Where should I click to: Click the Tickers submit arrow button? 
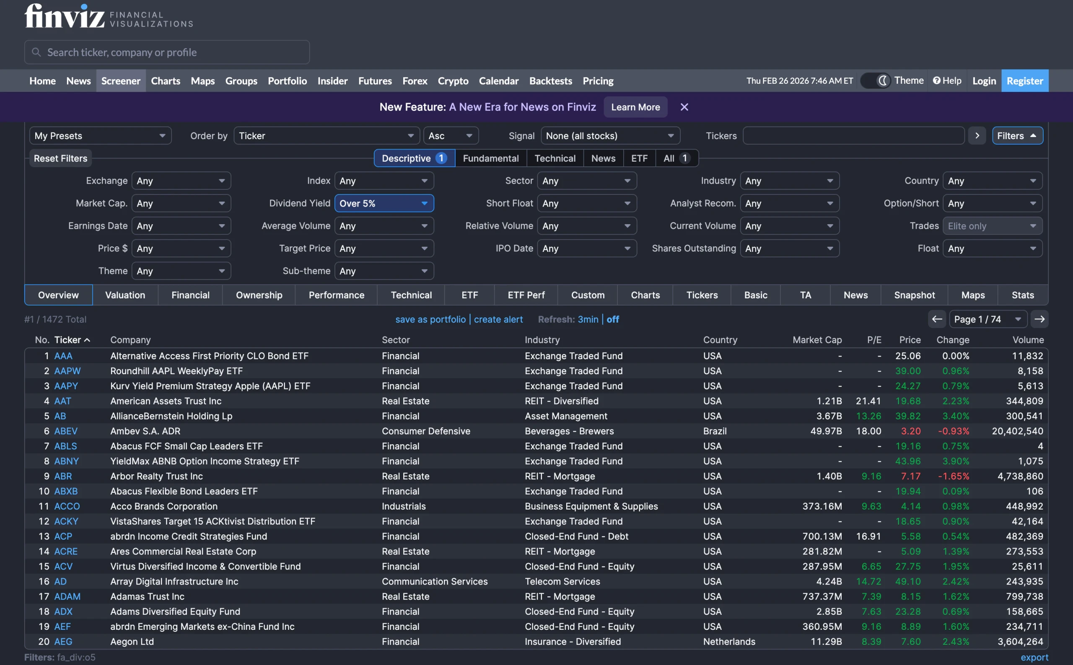coord(977,135)
